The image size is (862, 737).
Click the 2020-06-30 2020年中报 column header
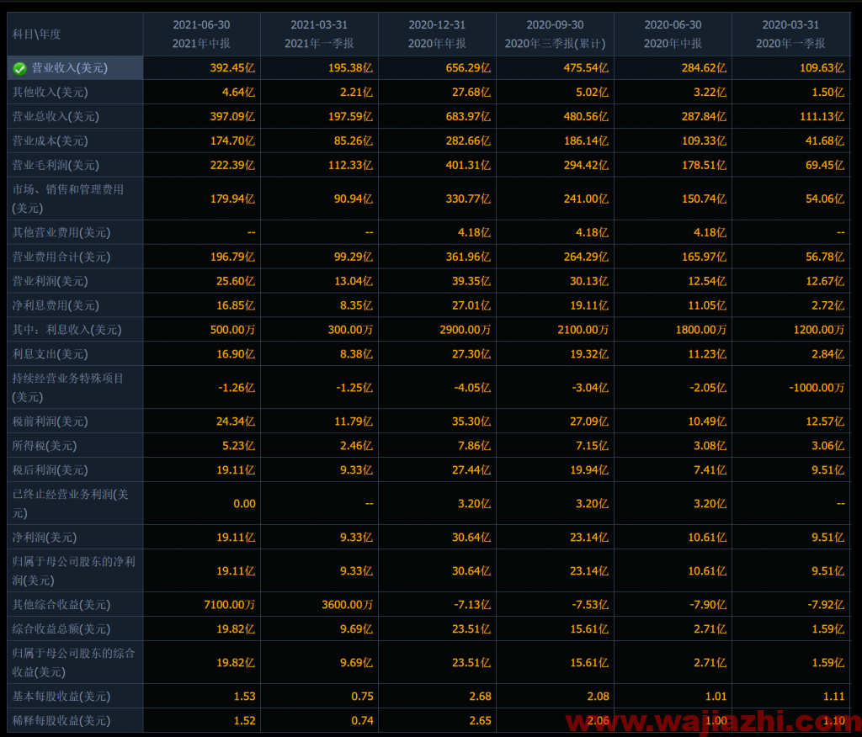pos(673,34)
